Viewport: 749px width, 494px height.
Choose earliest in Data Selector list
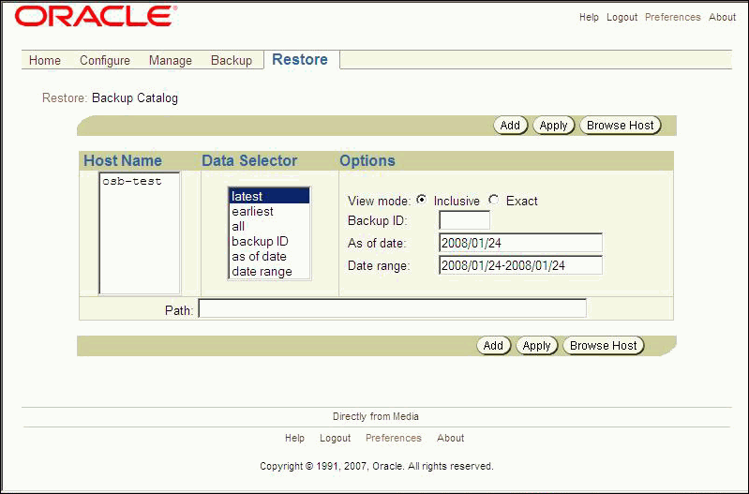[269, 211]
